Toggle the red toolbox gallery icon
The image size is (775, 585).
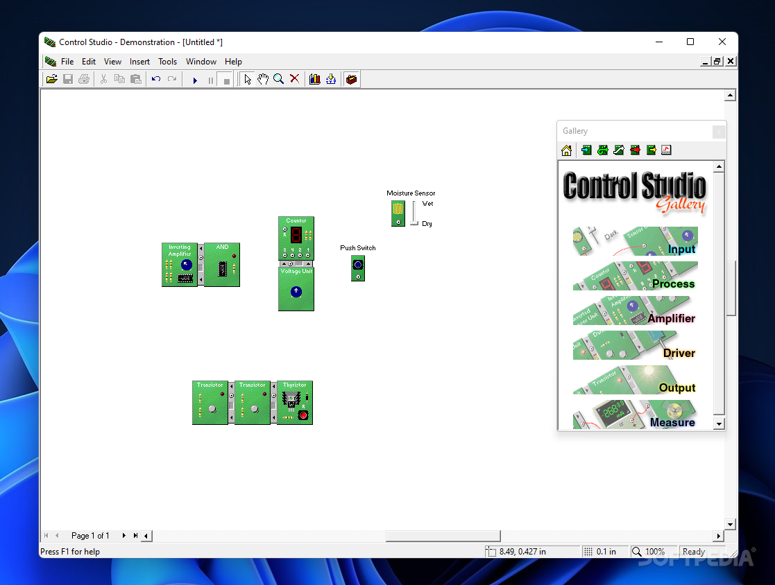351,79
